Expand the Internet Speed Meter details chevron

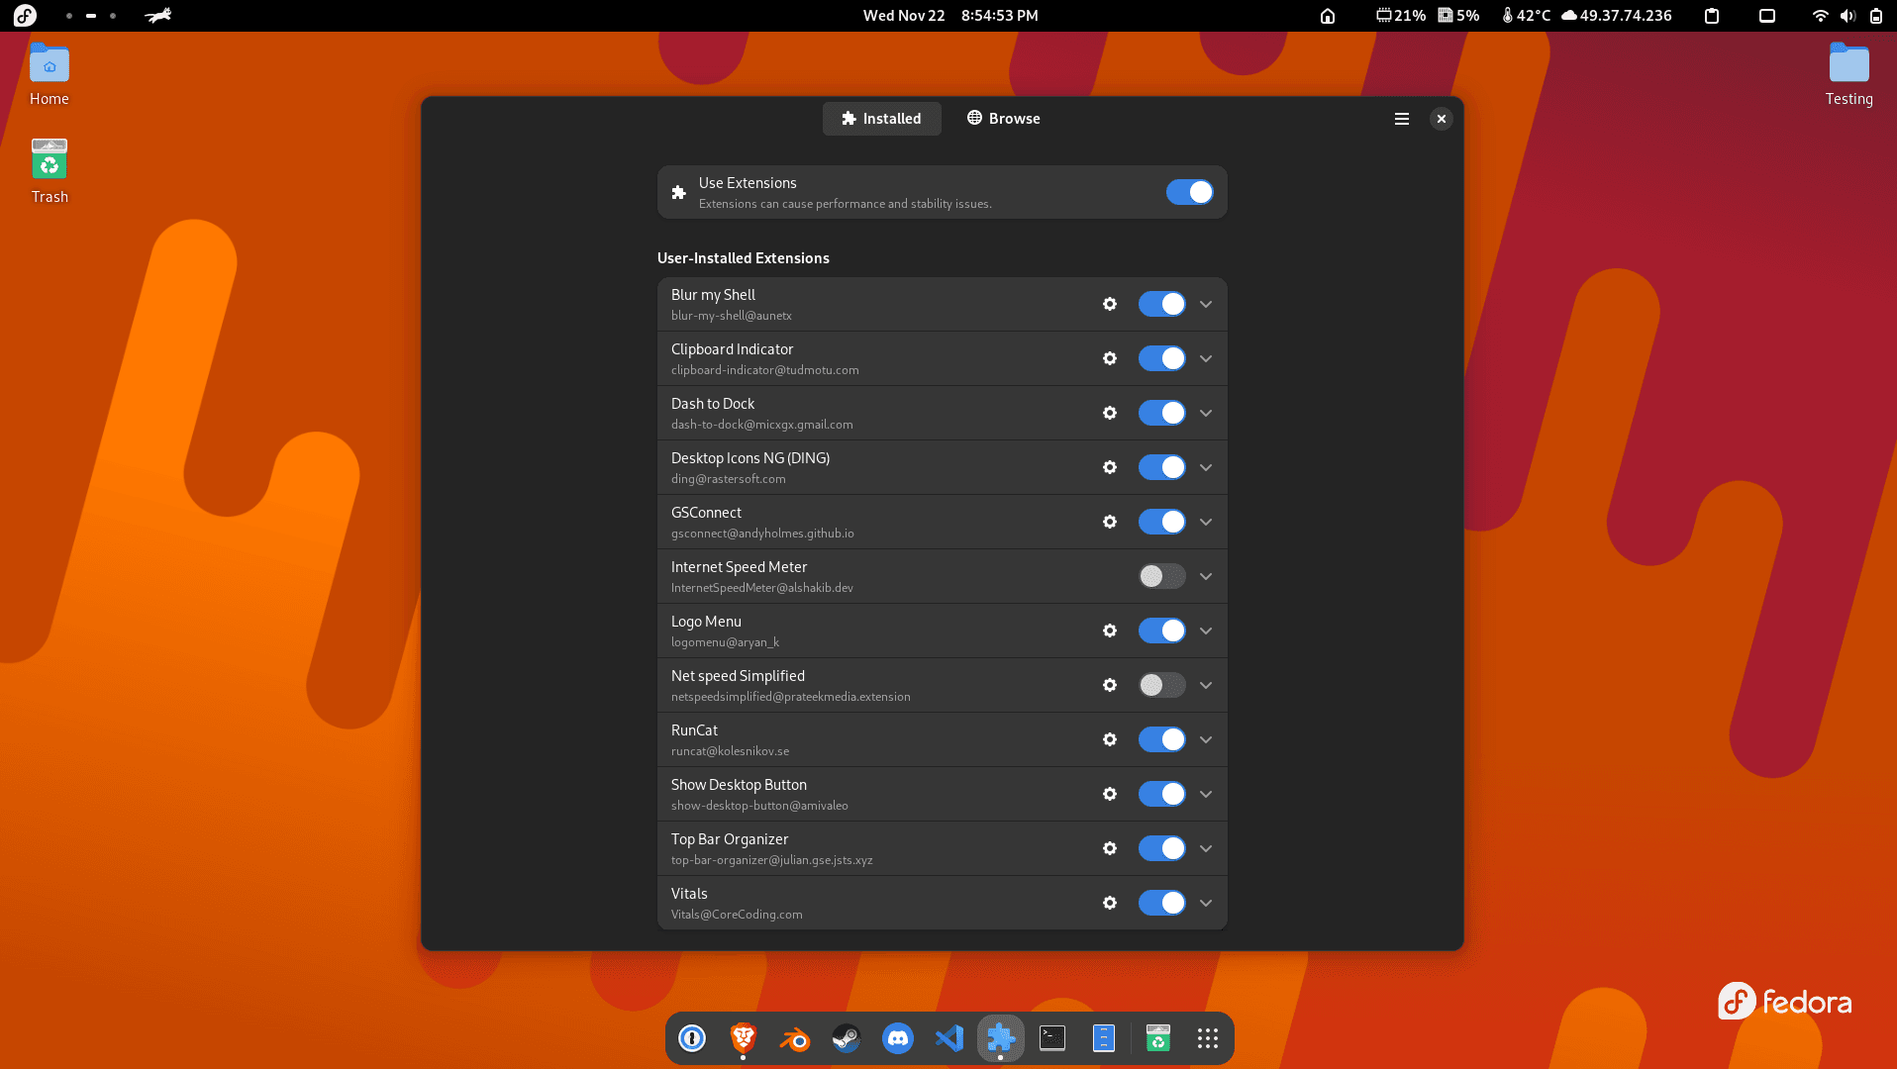[1206, 576]
